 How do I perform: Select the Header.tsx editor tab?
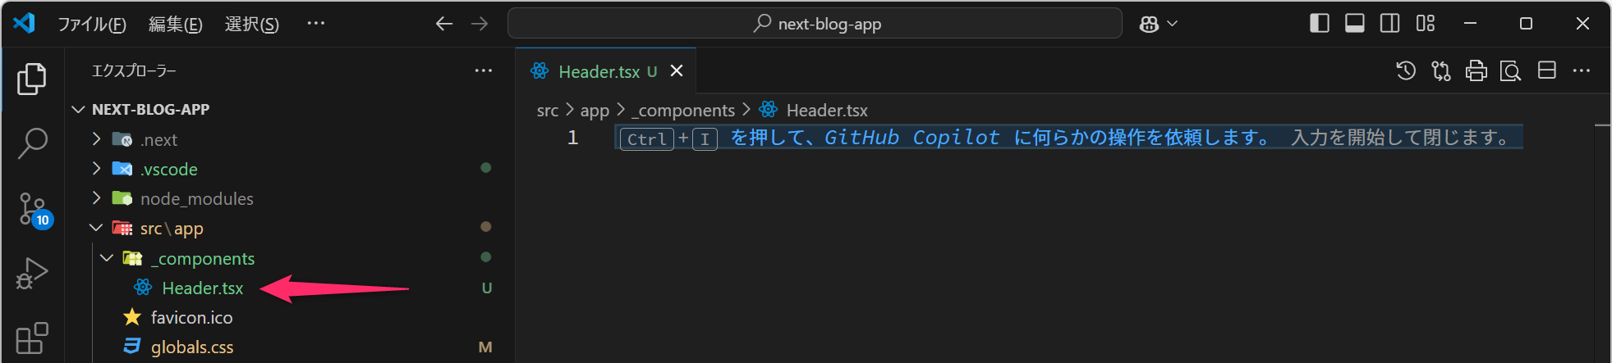pyautogui.click(x=599, y=72)
